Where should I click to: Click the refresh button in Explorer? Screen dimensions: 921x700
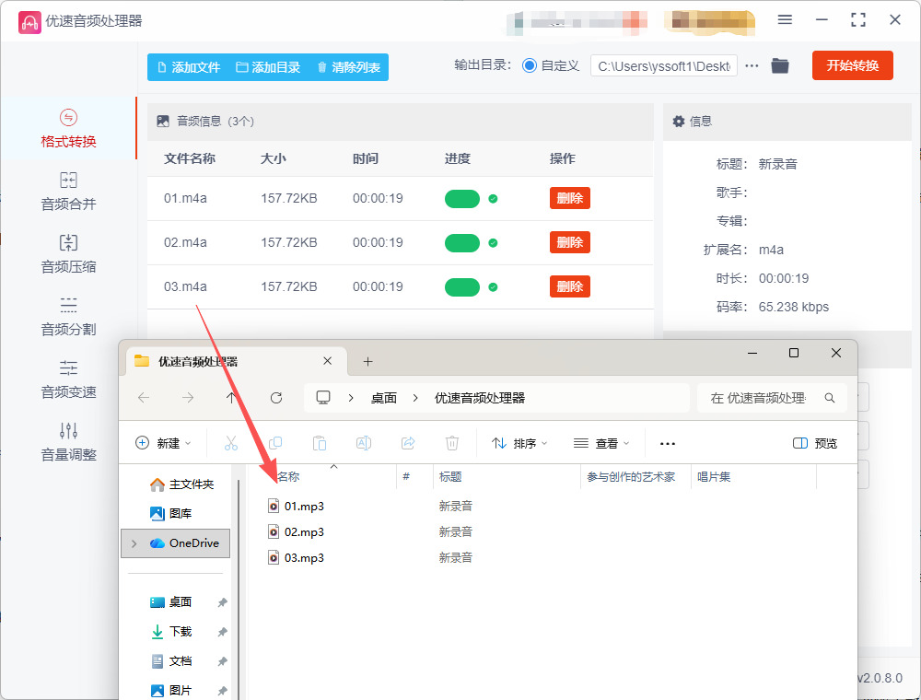pyautogui.click(x=275, y=398)
